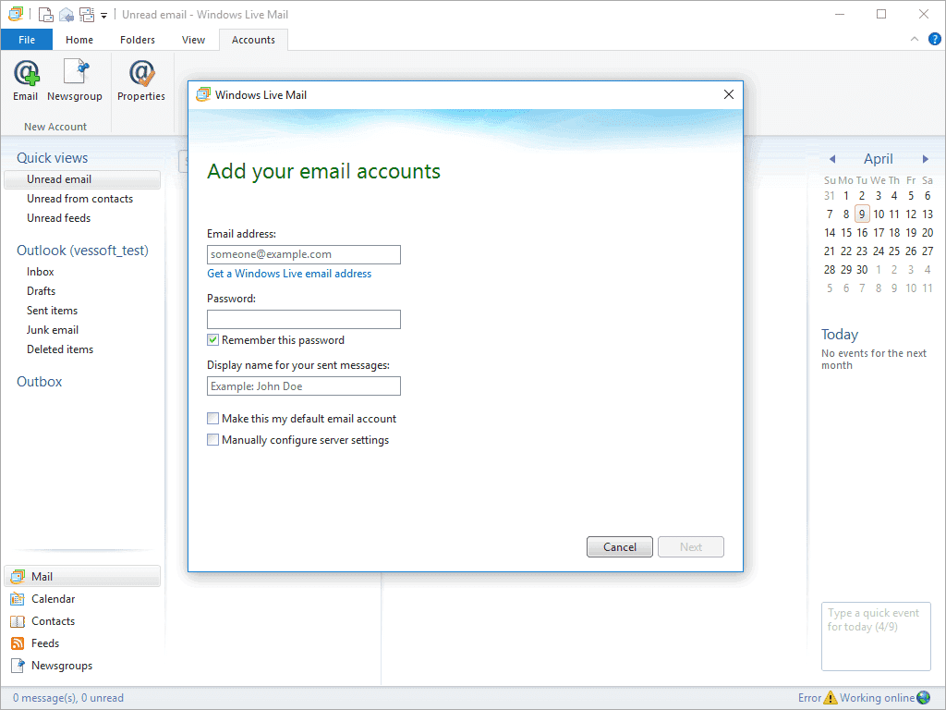Screen dimensions: 946x710
Task: Click the Cancel button
Action: point(620,547)
